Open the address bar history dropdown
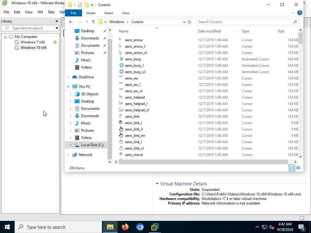This screenshot has height=233, width=311. pos(184,22)
